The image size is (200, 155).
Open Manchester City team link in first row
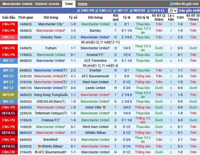50,24
